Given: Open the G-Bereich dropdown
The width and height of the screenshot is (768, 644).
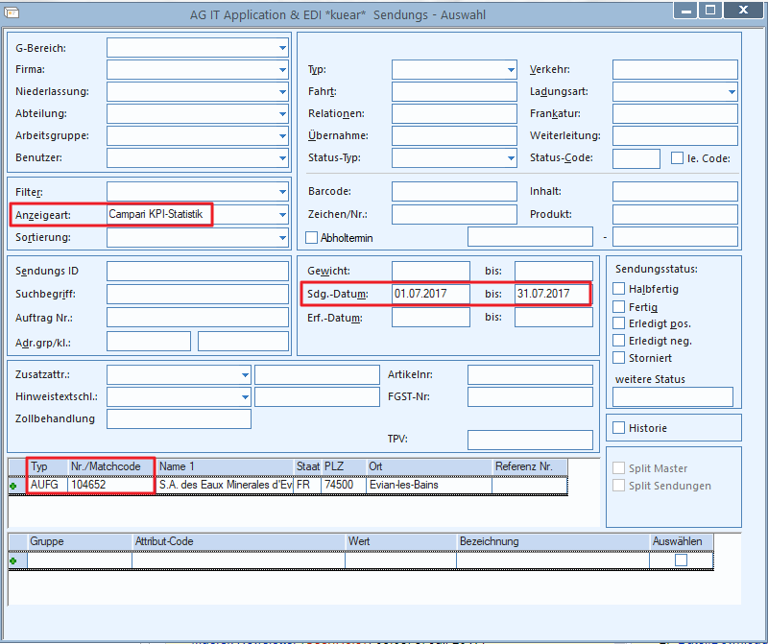Looking at the screenshot, I should 282,48.
